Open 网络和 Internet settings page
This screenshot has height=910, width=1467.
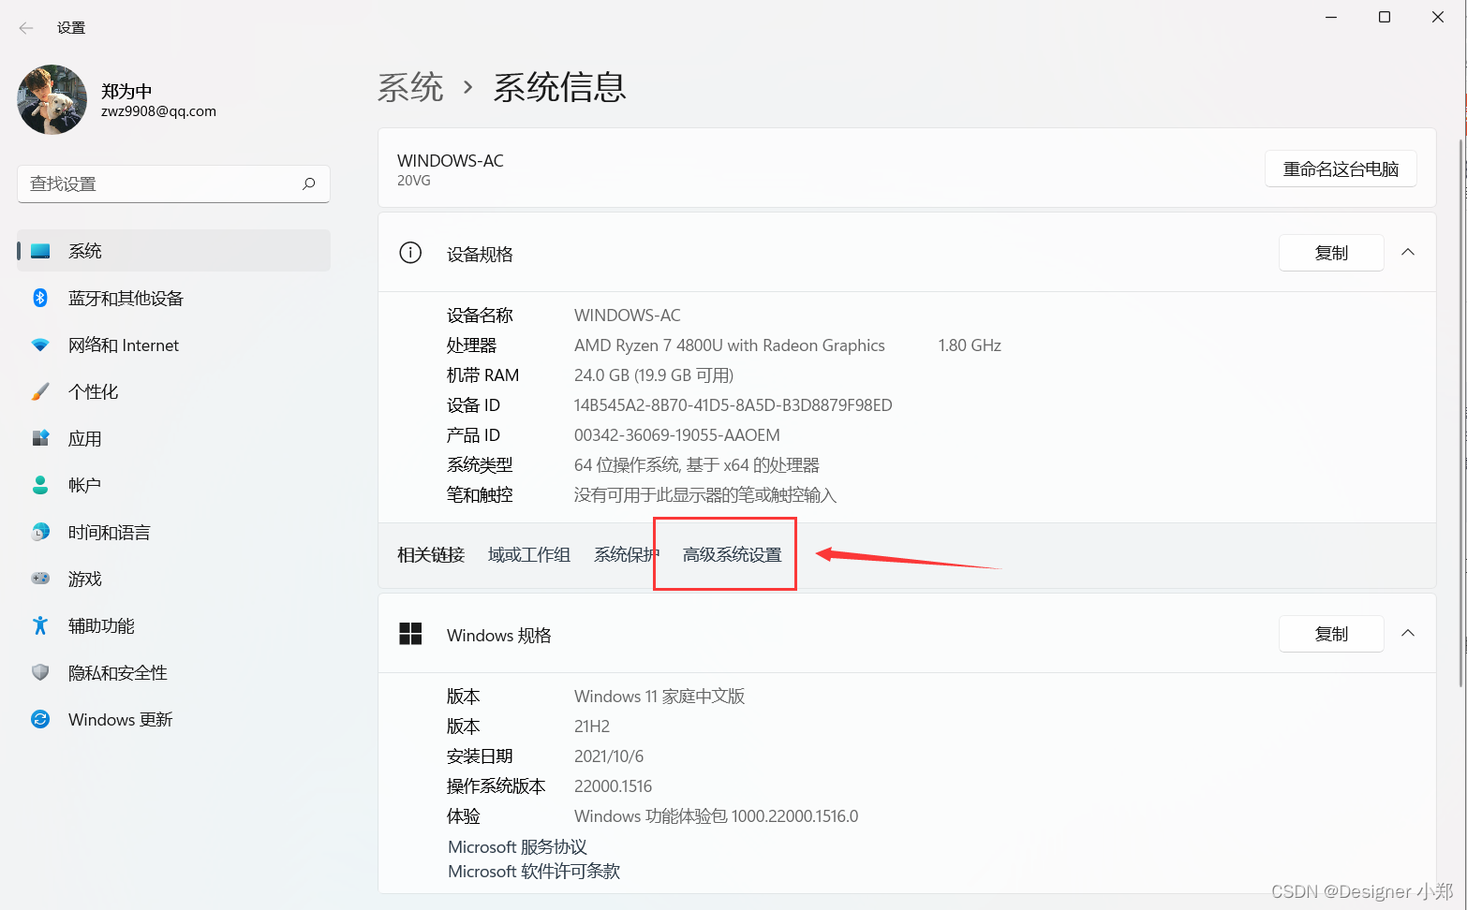tap(173, 345)
